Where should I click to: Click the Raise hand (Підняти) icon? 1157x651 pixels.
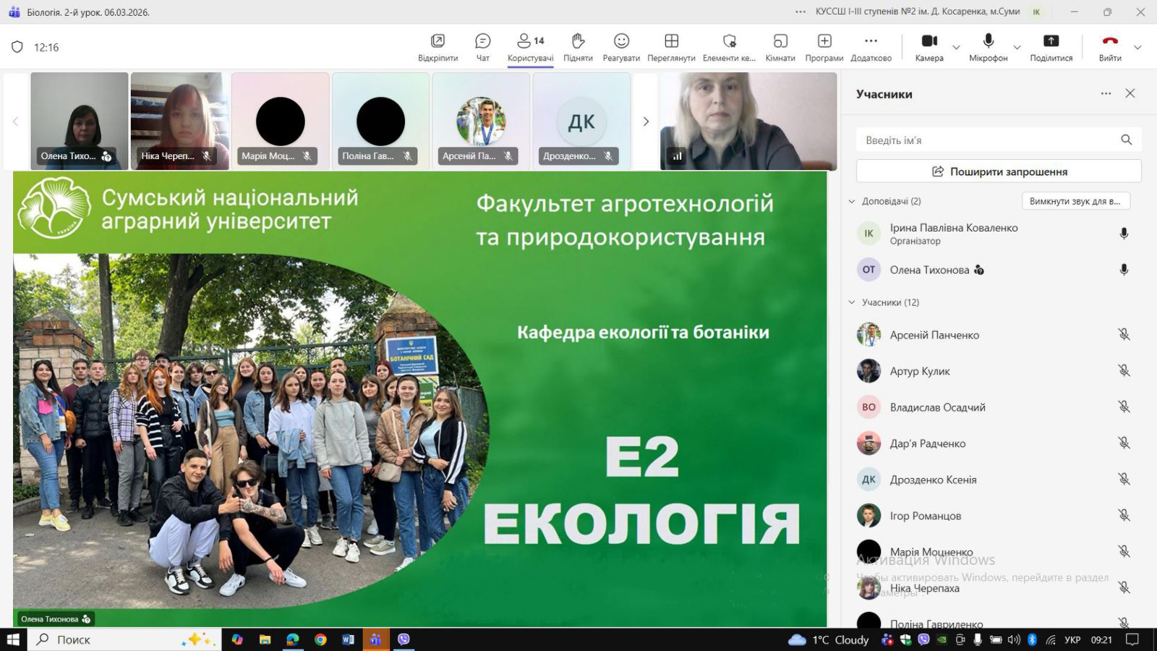tap(578, 41)
